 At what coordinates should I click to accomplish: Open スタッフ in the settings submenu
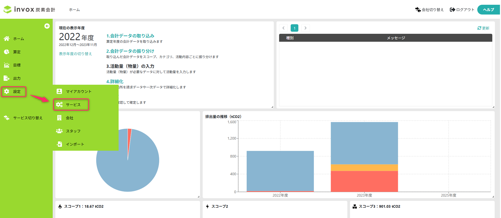[x=73, y=131]
